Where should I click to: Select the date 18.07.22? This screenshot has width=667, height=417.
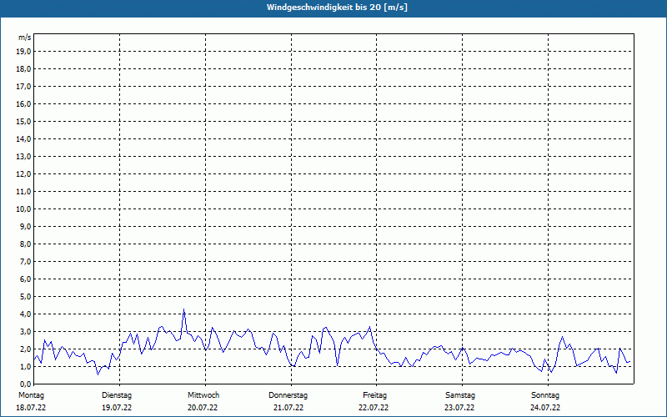click(x=31, y=408)
